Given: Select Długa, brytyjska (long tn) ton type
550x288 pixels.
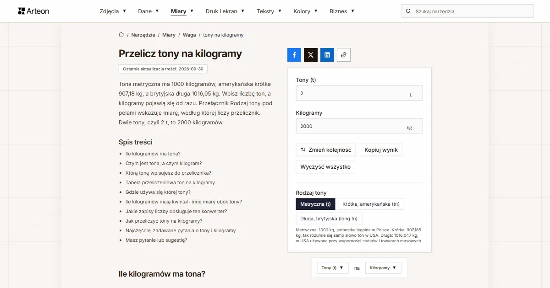Looking at the screenshot, I should (x=329, y=219).
